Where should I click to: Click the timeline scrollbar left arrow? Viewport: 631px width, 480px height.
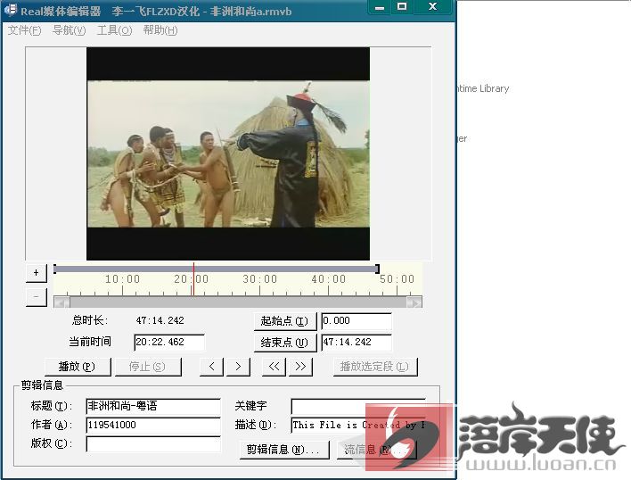pyautogui.click(x=61, y=302)
